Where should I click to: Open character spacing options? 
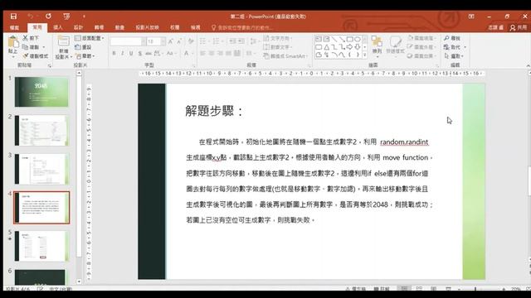(158, 53)
